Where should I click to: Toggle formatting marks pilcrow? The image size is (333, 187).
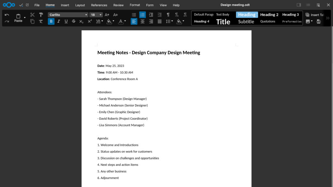pyautogui.click(x=168, y=15)
